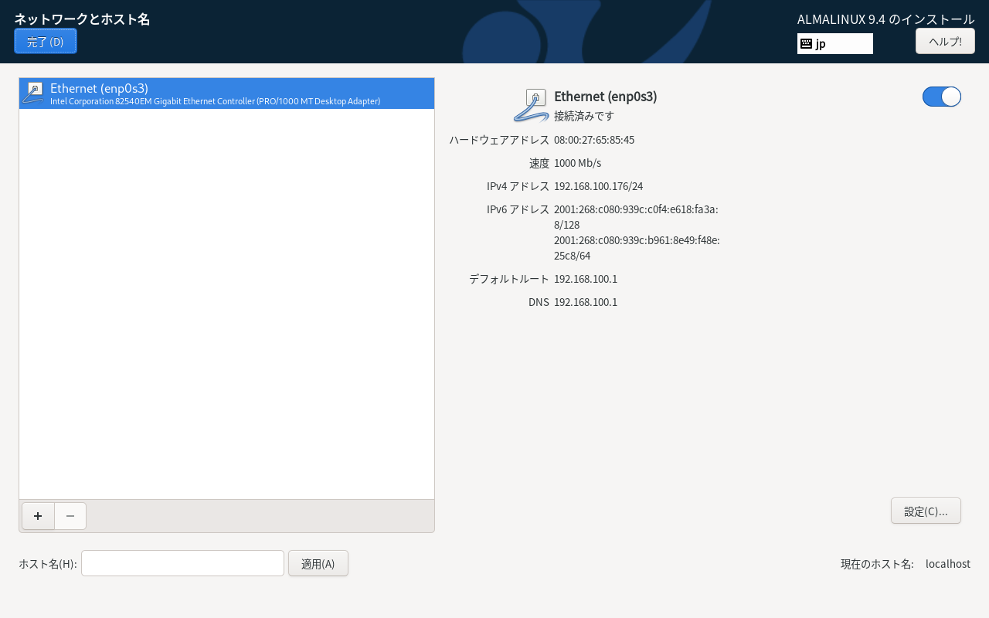Click the 現在のホスト名 label
The height and width of the screenshot is (618, 989).
877,564
